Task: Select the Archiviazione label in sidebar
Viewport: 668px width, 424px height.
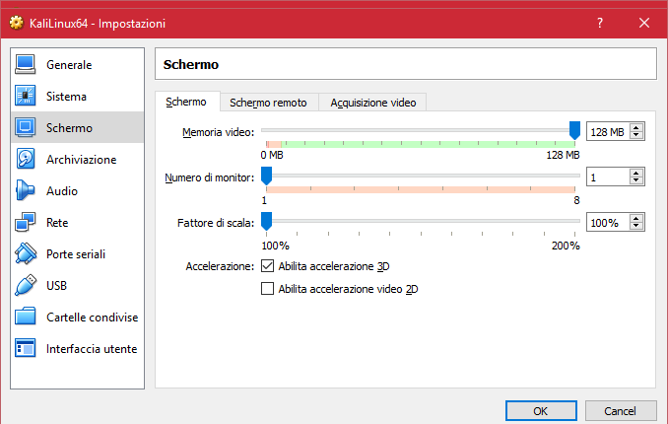Action: point(82,160)
